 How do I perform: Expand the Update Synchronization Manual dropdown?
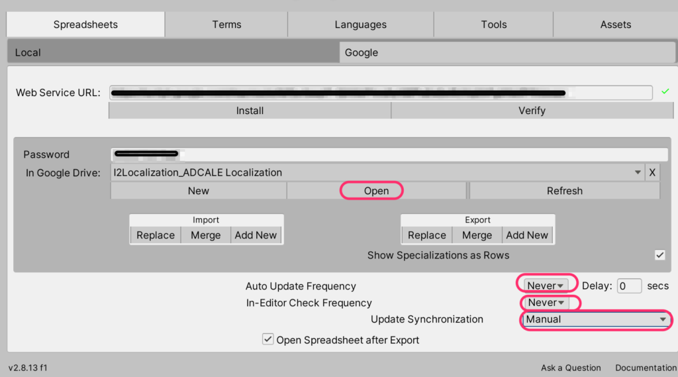tap(595, 319)
